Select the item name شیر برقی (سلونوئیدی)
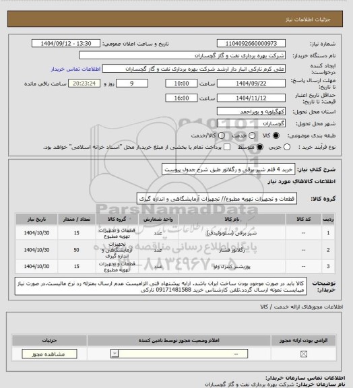The width and height of the screenshot is (353, 388). [x=232, y=233]
